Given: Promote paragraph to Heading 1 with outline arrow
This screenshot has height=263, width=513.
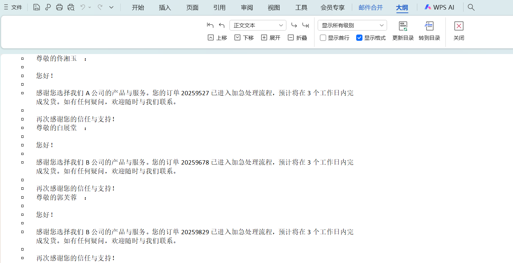Looking at the screenshot, I should (210, 25).
